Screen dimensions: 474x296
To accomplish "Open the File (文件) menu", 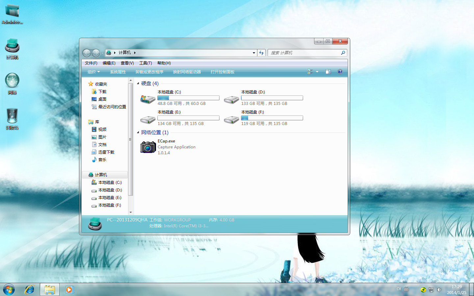I will (91, 63).
